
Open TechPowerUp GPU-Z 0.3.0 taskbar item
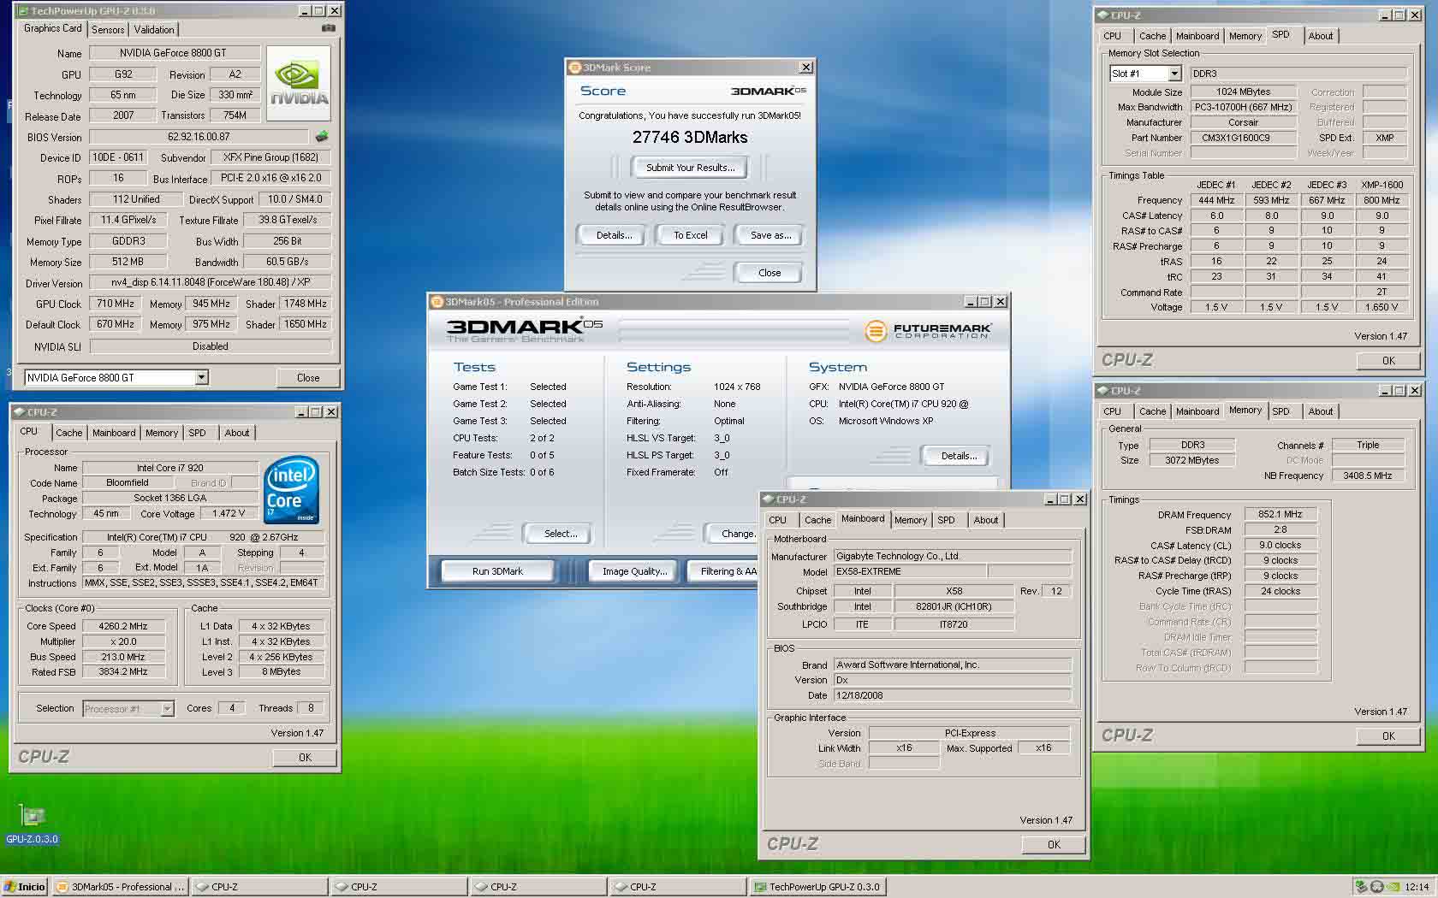pos(818,887)
